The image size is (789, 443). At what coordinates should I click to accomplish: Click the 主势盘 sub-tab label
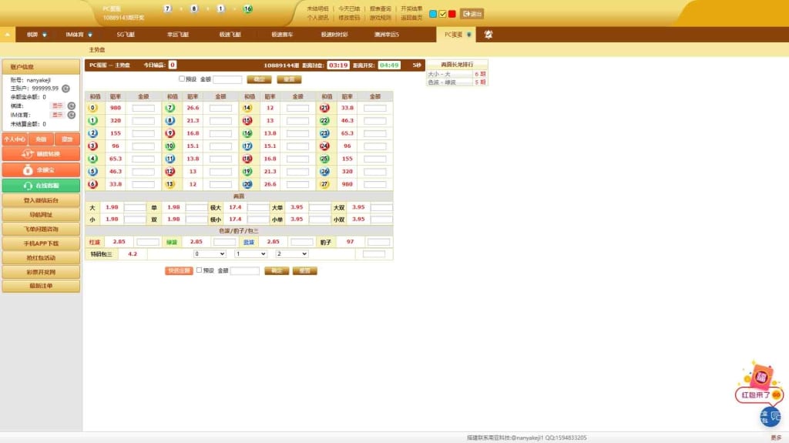pyautogui.click(x=97, y=50)
